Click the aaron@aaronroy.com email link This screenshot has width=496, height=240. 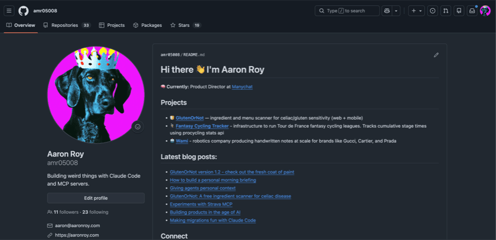pyautogui.click(x=78, y=226)
